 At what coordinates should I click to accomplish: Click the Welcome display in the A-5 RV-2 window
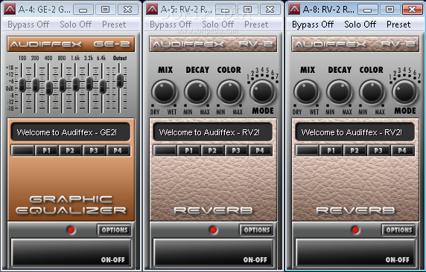(213, 132)
